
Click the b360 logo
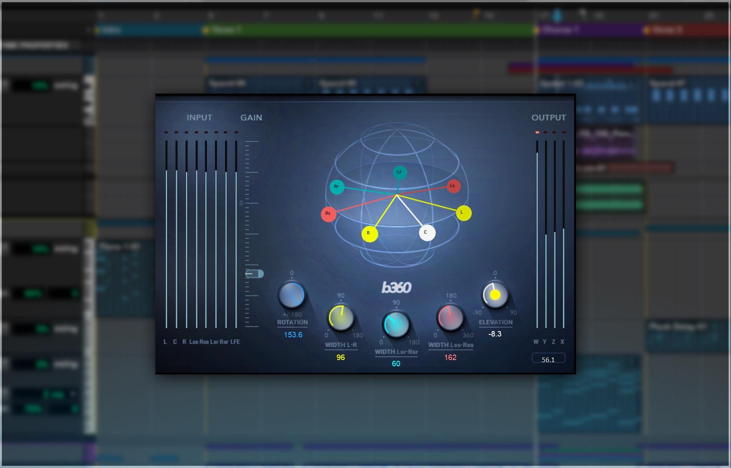click(396, 287)
